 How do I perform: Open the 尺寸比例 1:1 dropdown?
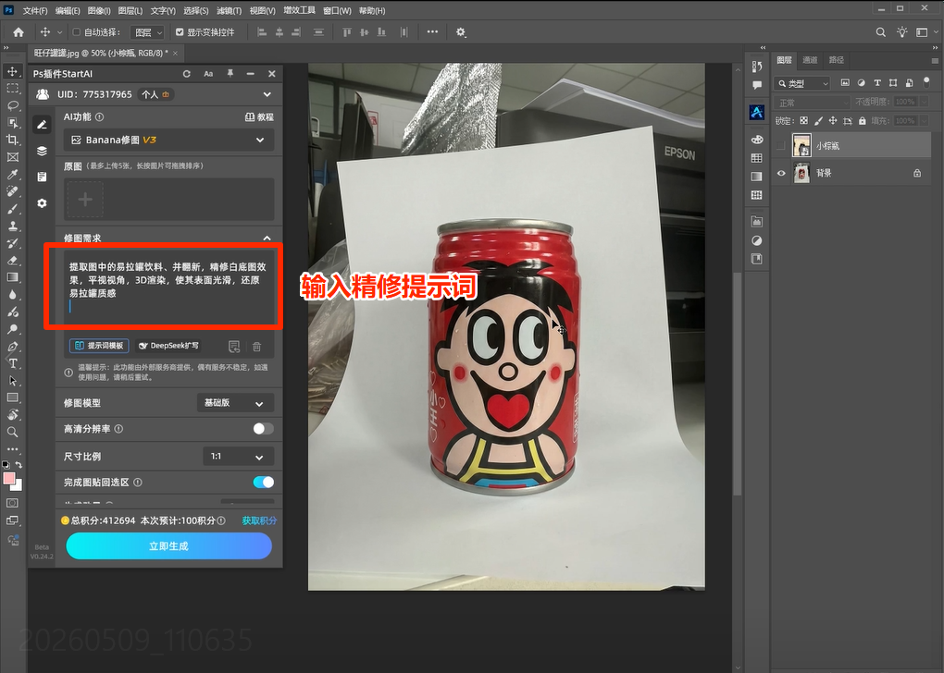click(x=239, y=457)
